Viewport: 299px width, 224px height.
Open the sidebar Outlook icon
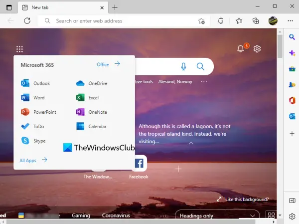pyautogui.click(x=292, y=116)
